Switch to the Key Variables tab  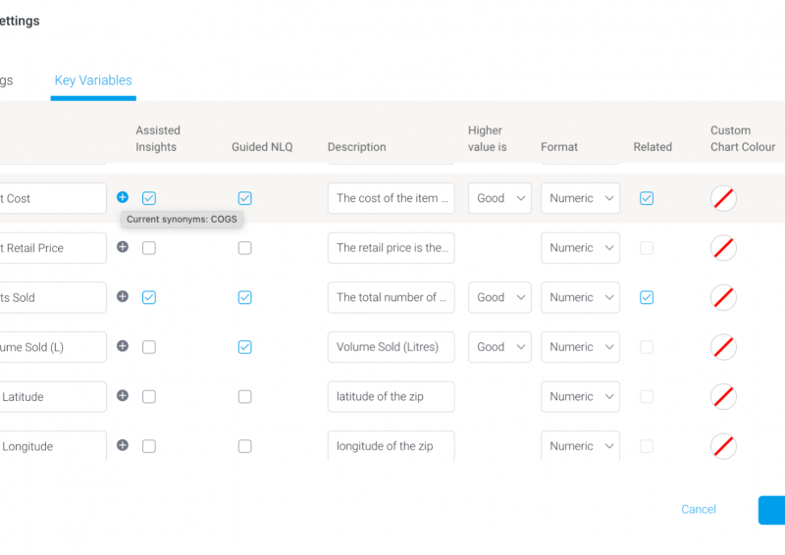[93, 80]
